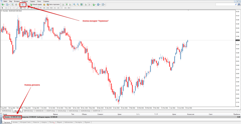Open the Справка menu

coord(46,1)
